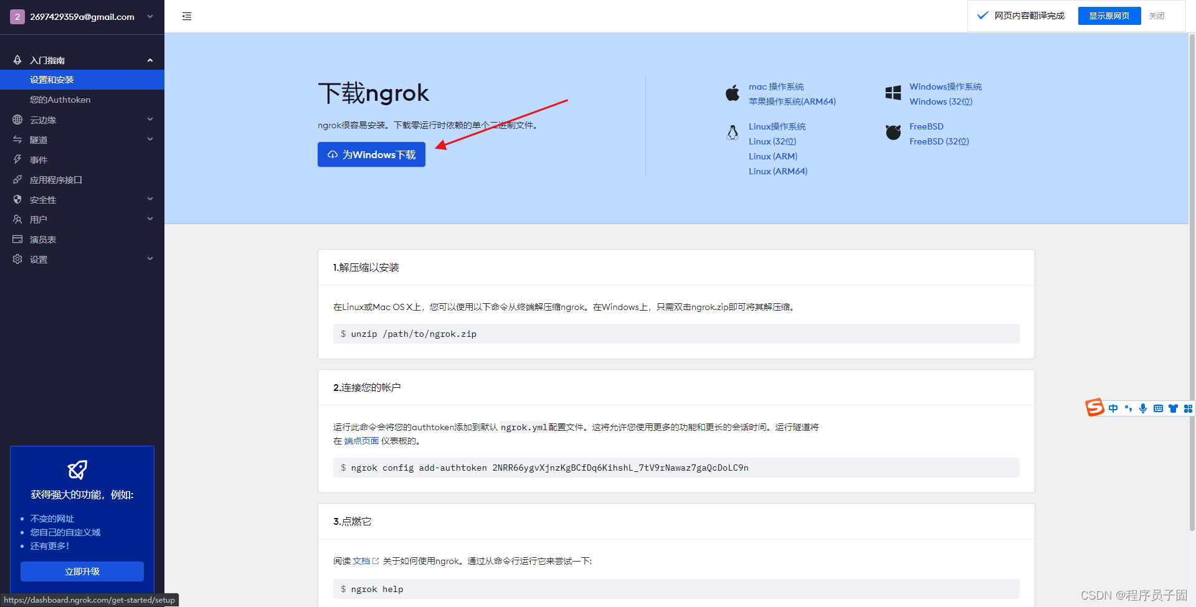Click the tunnel arrows icon for 隧道

coord(17,139)
